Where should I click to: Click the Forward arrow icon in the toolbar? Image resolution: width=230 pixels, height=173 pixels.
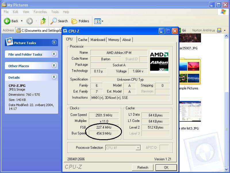click(29, 21)
